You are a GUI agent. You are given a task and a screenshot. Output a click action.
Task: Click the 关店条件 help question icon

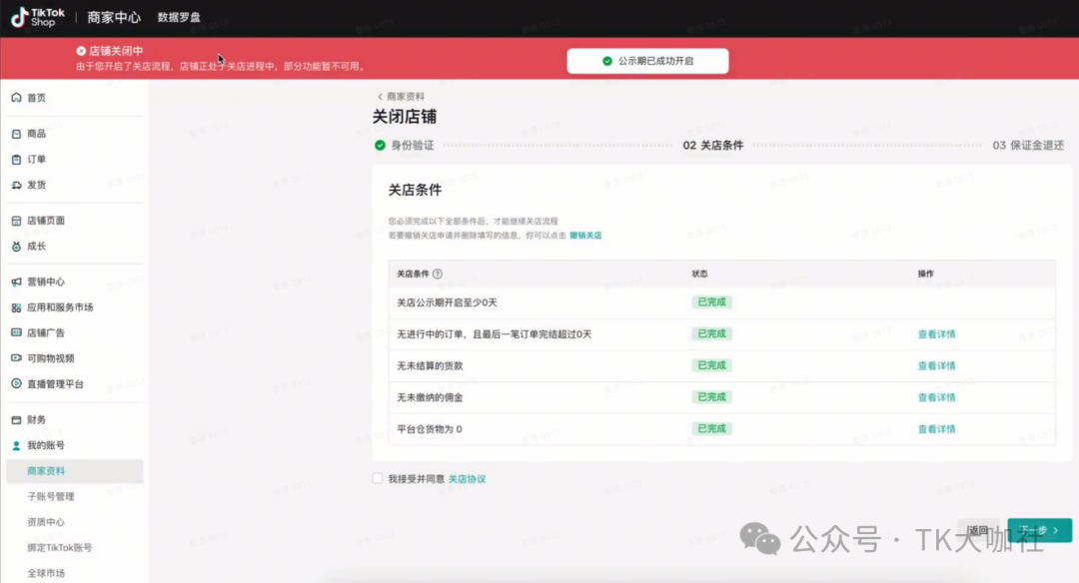[438, 274]
